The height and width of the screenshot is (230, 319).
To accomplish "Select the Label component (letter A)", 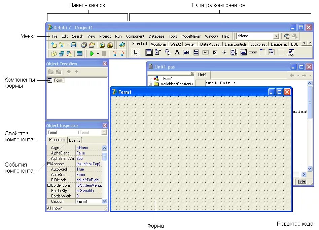I will tap(177, 53).
